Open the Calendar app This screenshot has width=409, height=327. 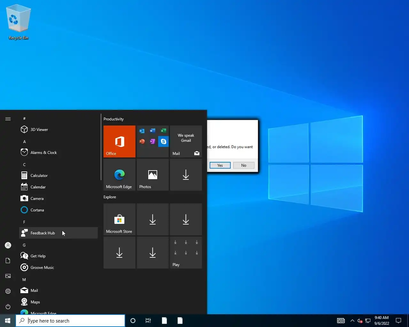[58, 187]
